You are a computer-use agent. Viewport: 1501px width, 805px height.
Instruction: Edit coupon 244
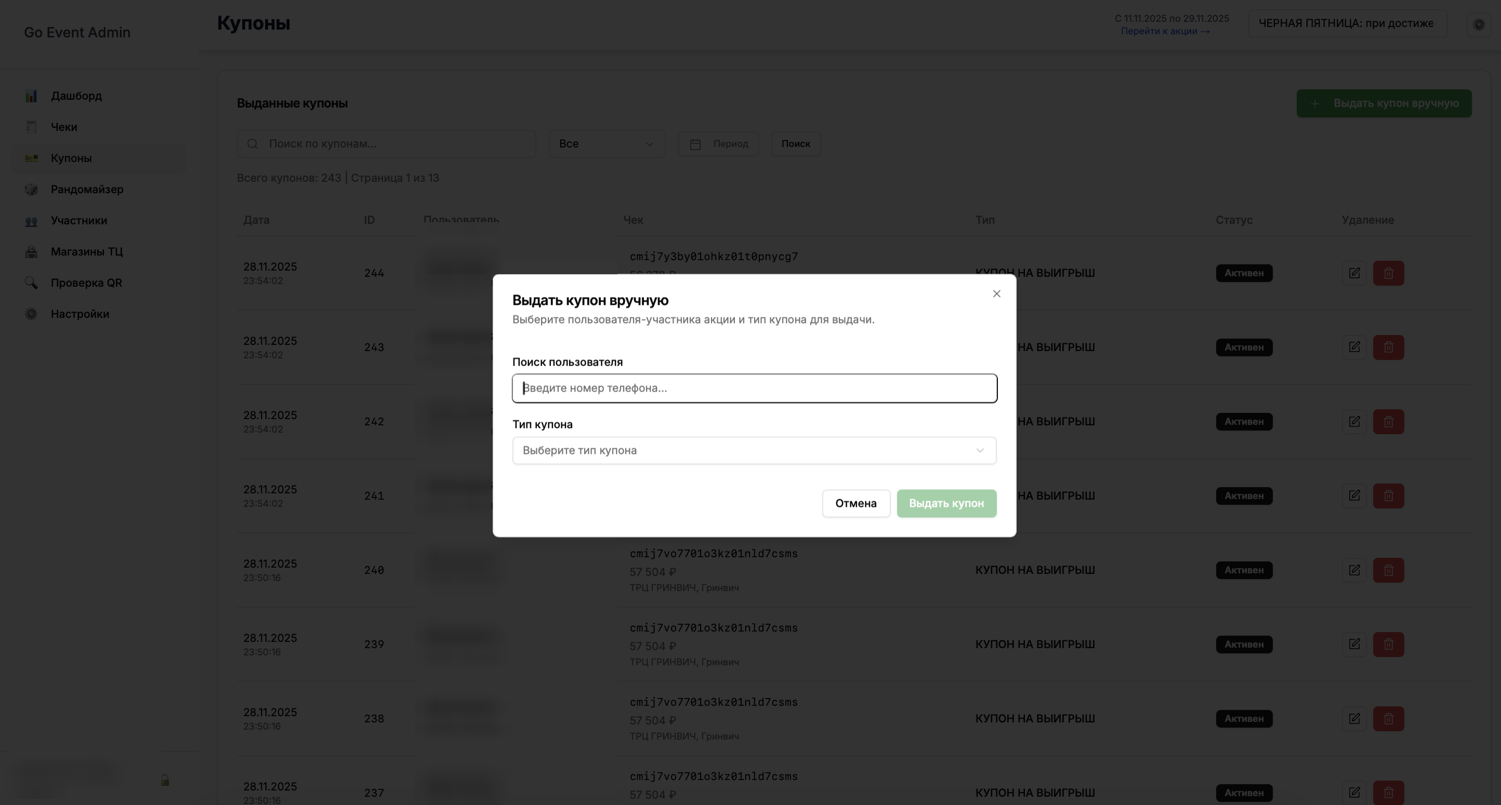tap(1354, 273)
